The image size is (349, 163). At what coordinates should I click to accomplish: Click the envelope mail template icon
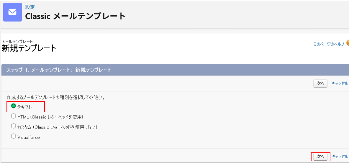click(12, 12)
